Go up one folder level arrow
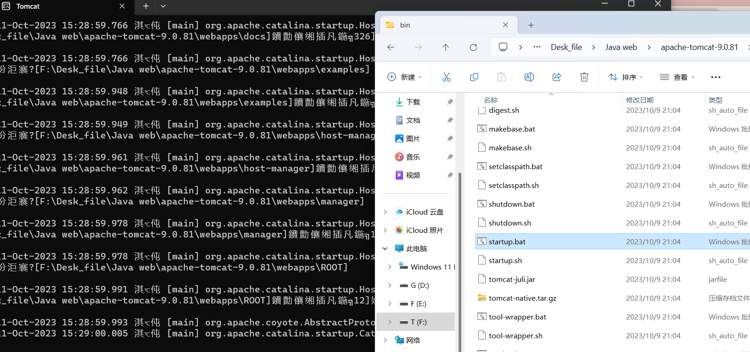750x352 pixels. tap(446, 47)
